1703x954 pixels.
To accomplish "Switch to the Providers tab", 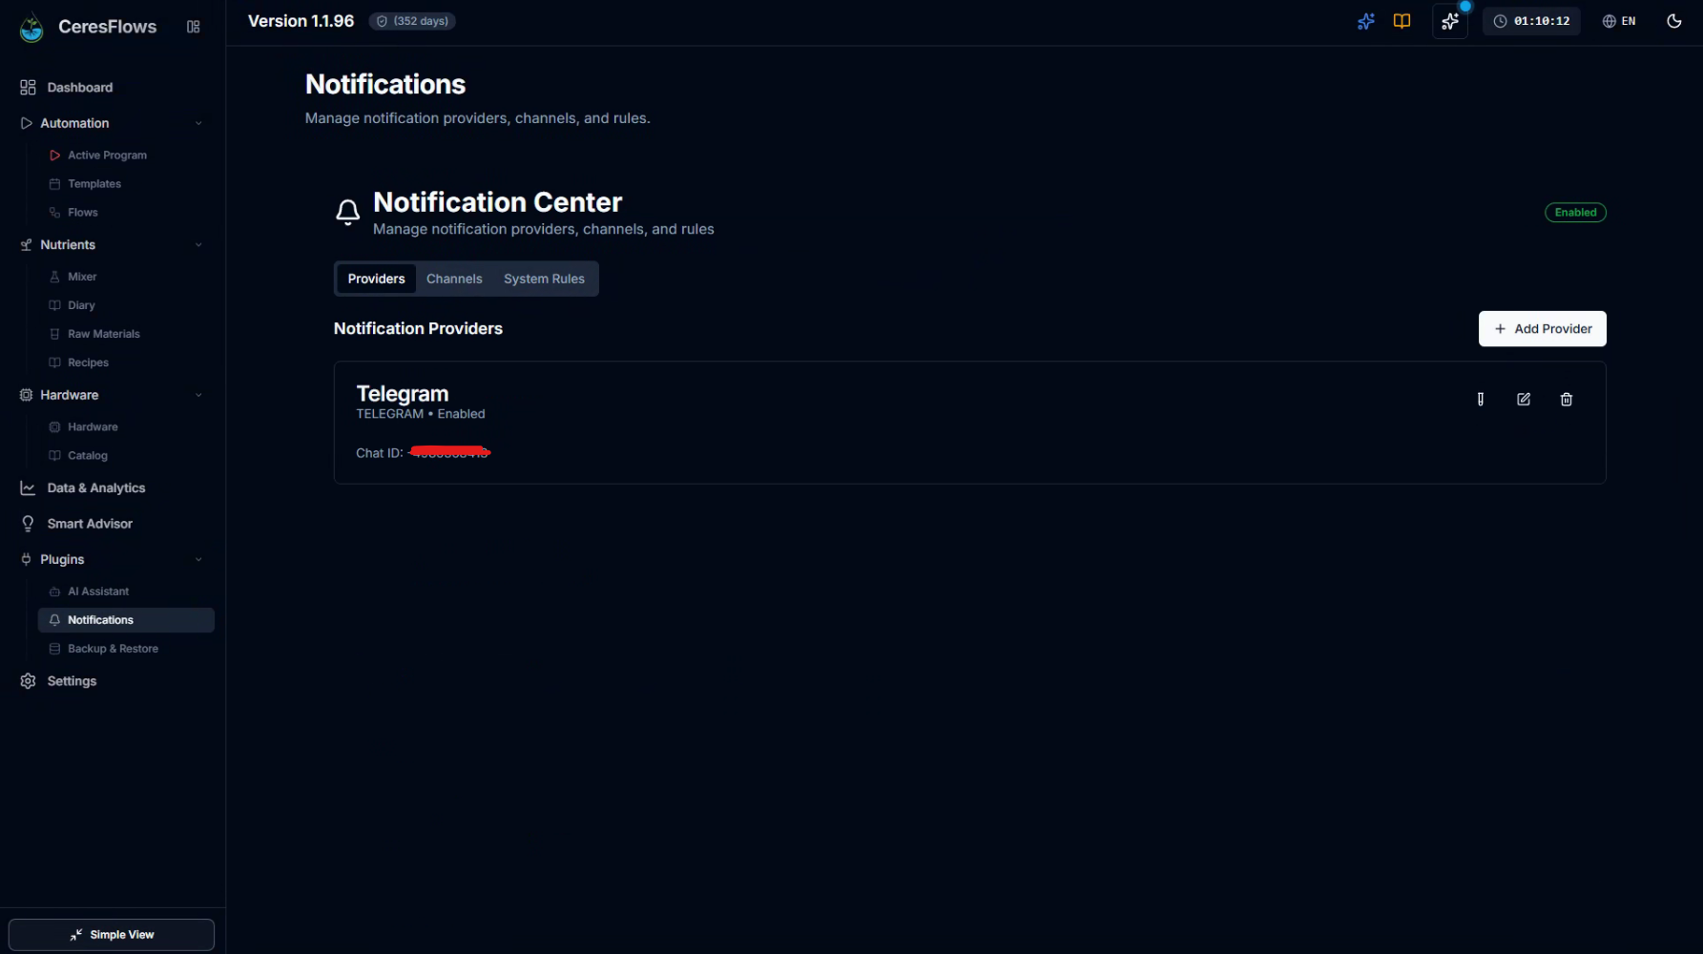I will coord(376,279).
